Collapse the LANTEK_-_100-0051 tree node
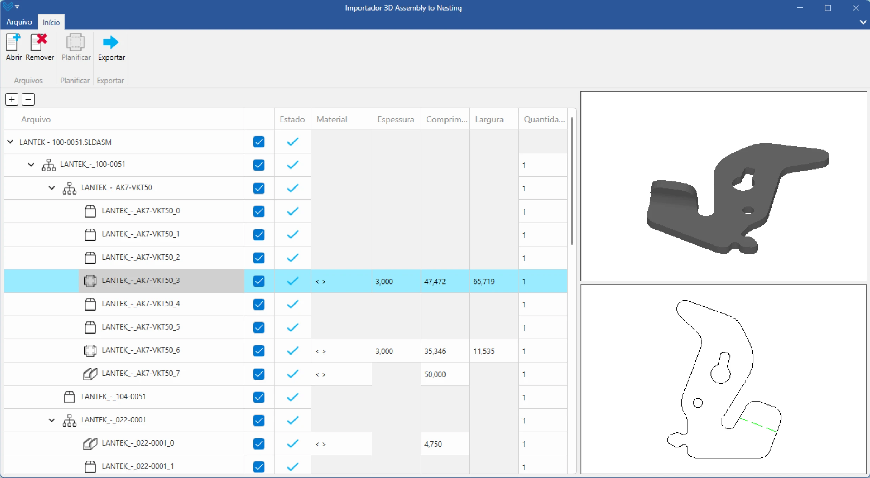 [31, 165]
